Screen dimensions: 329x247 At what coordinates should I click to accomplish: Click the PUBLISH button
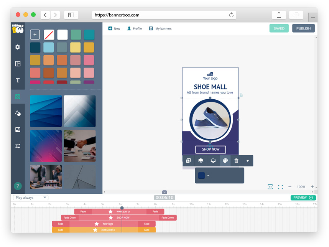pos(303,28)
